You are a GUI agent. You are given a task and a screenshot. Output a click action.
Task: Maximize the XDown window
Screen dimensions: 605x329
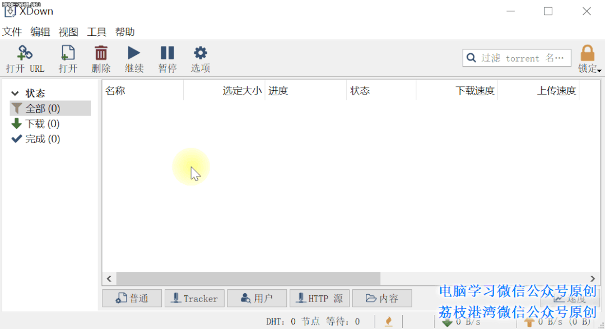[x=548, y=11]
